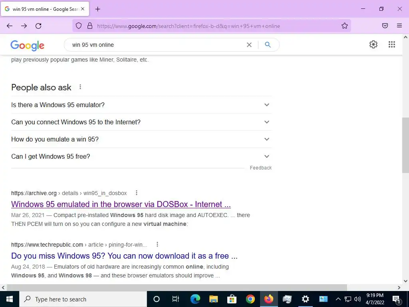Viewport: 409px width, 307px height.
Task: Click the Firefox taskbar icon
Action: 269,299
